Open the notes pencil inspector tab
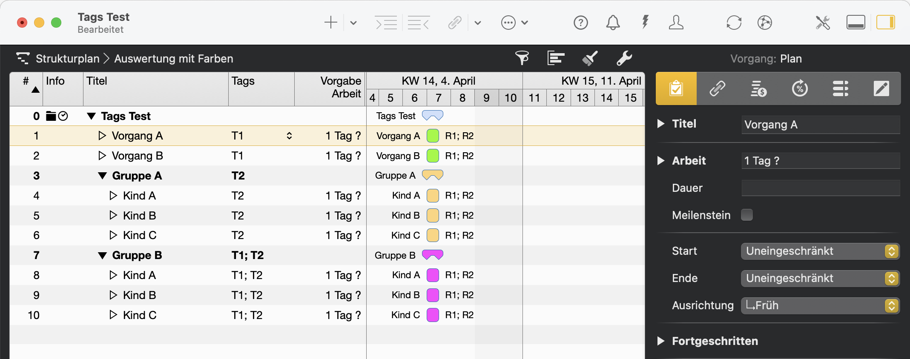The width and height of the screenshot is (910, 359). click(881, 88)
